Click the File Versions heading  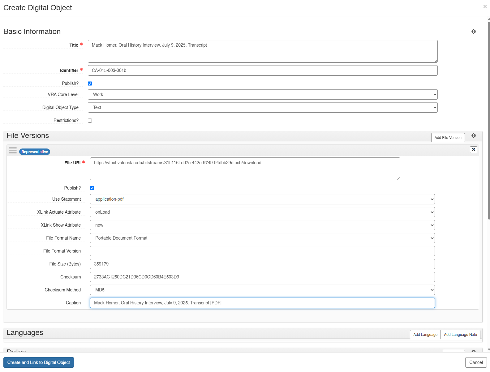[28, 136]
